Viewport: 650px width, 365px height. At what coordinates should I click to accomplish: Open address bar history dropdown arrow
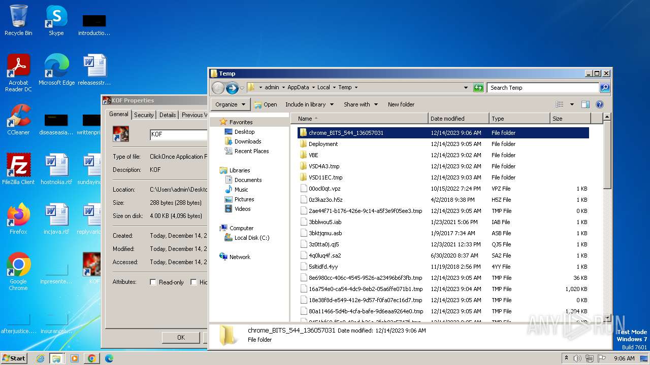click(x=466, y=88)
